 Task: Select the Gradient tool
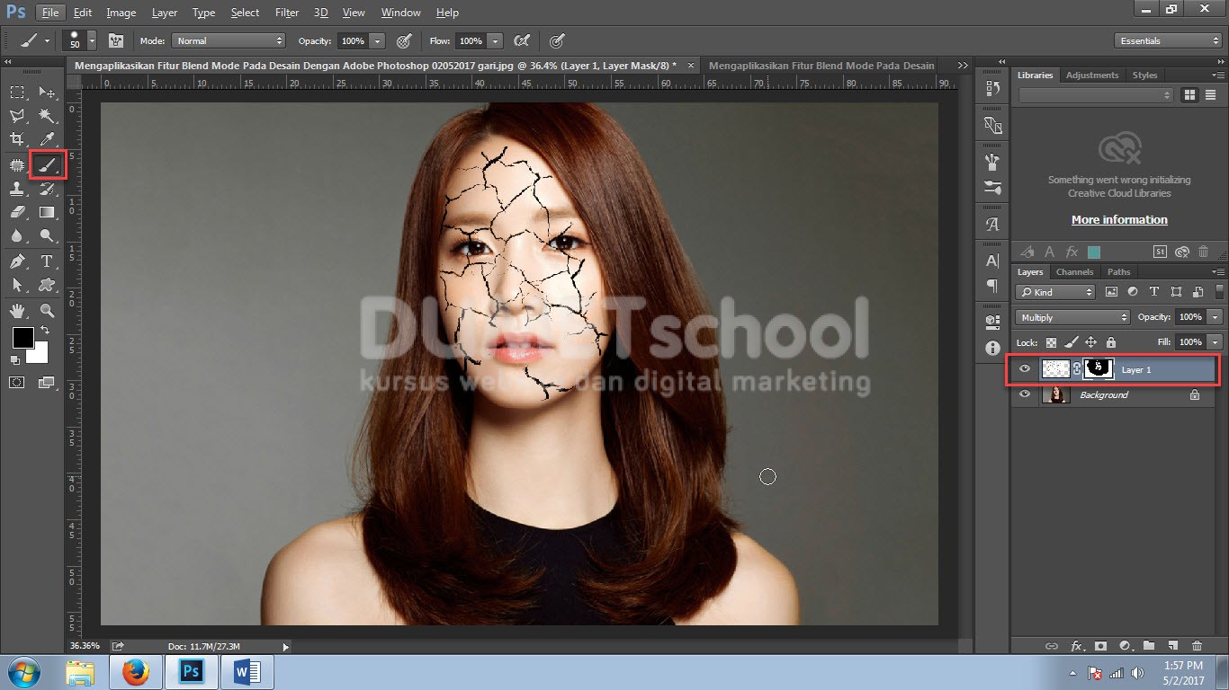tap(48, 212)
